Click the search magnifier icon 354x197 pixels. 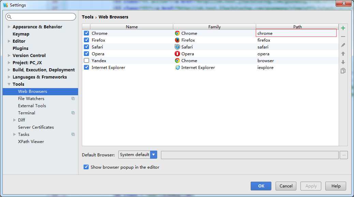9,17
